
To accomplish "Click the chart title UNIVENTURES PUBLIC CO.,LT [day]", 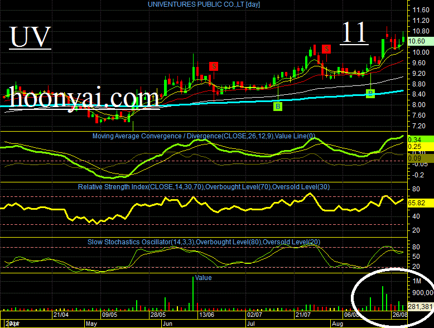I will 204,4.
